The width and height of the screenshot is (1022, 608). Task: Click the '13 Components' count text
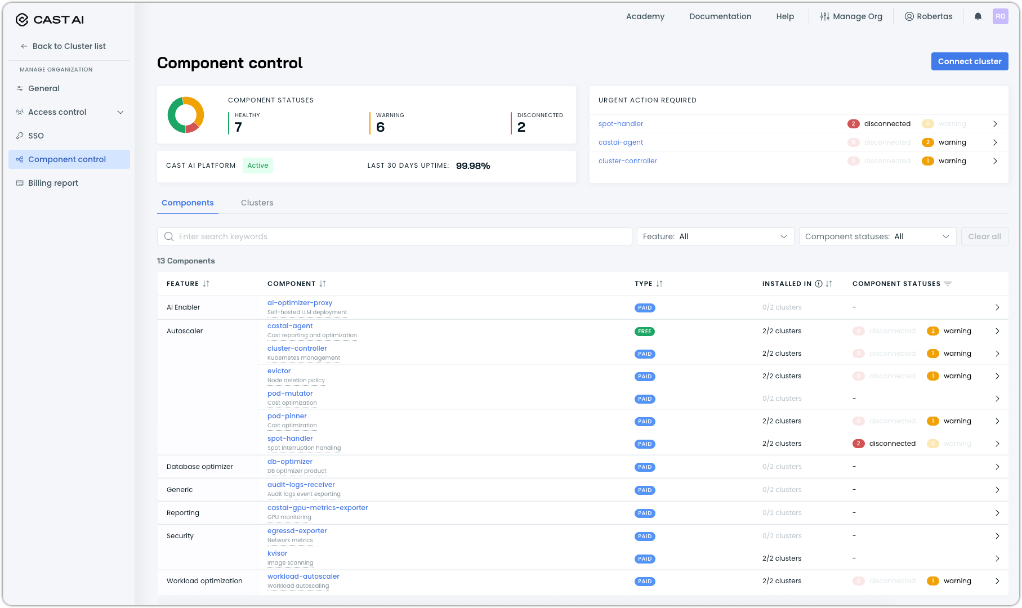[186, 261]
